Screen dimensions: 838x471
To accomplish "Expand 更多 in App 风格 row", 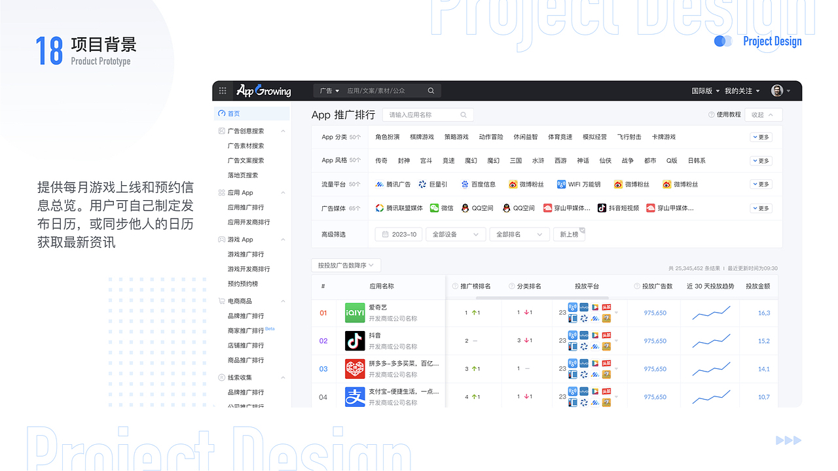I will click(761, 161).
